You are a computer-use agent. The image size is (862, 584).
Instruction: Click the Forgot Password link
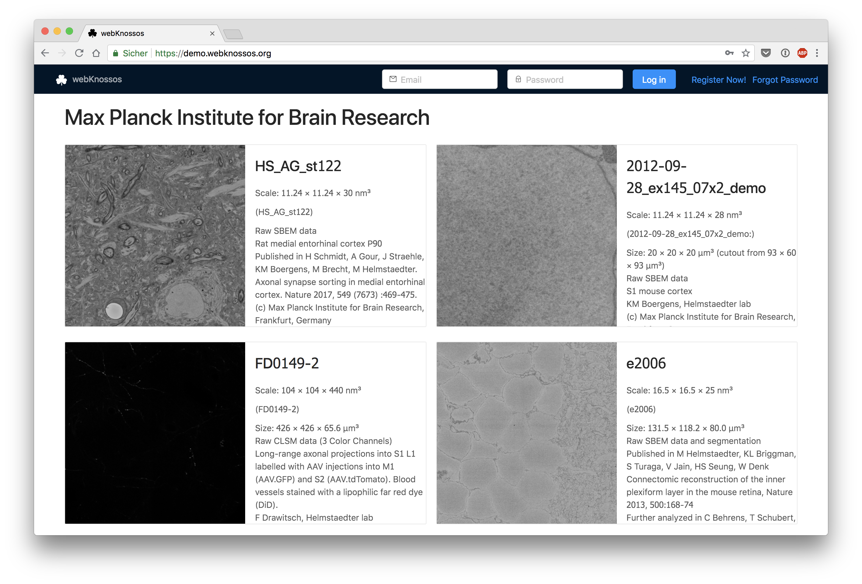pyautogui.click(x=784, y=80)
